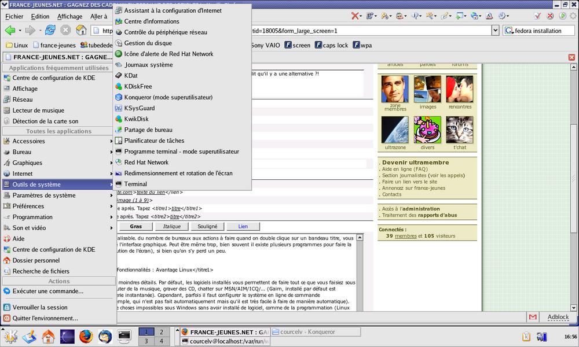Click the back arrow in the browser toolbar
Viewport: 579px width, 347px height.
pyautogui.click(x=10, y=30)
